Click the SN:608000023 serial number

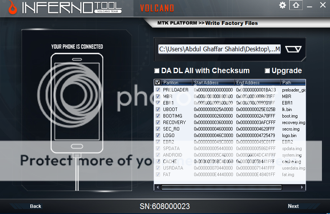tap(165, 206)
